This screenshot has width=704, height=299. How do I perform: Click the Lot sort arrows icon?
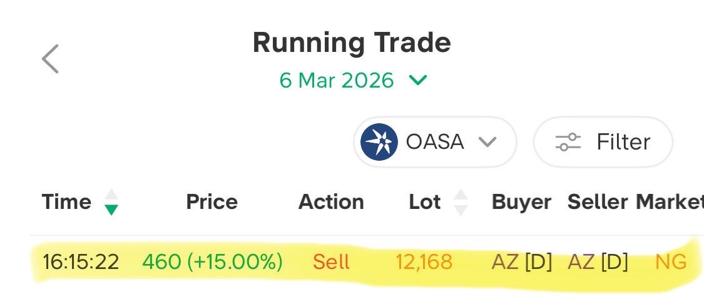(x=461, y=202)
